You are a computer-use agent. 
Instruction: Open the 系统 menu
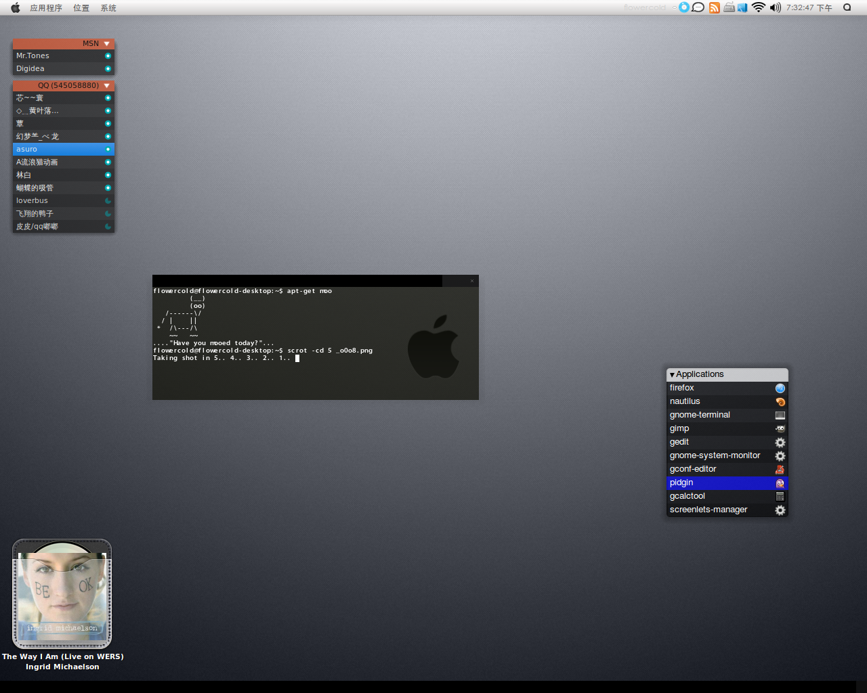pyautogui.click(x=108, y=8)
